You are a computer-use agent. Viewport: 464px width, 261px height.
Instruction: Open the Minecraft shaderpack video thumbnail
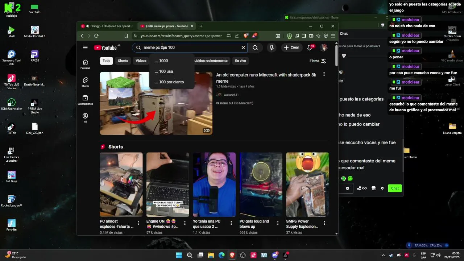156,103
